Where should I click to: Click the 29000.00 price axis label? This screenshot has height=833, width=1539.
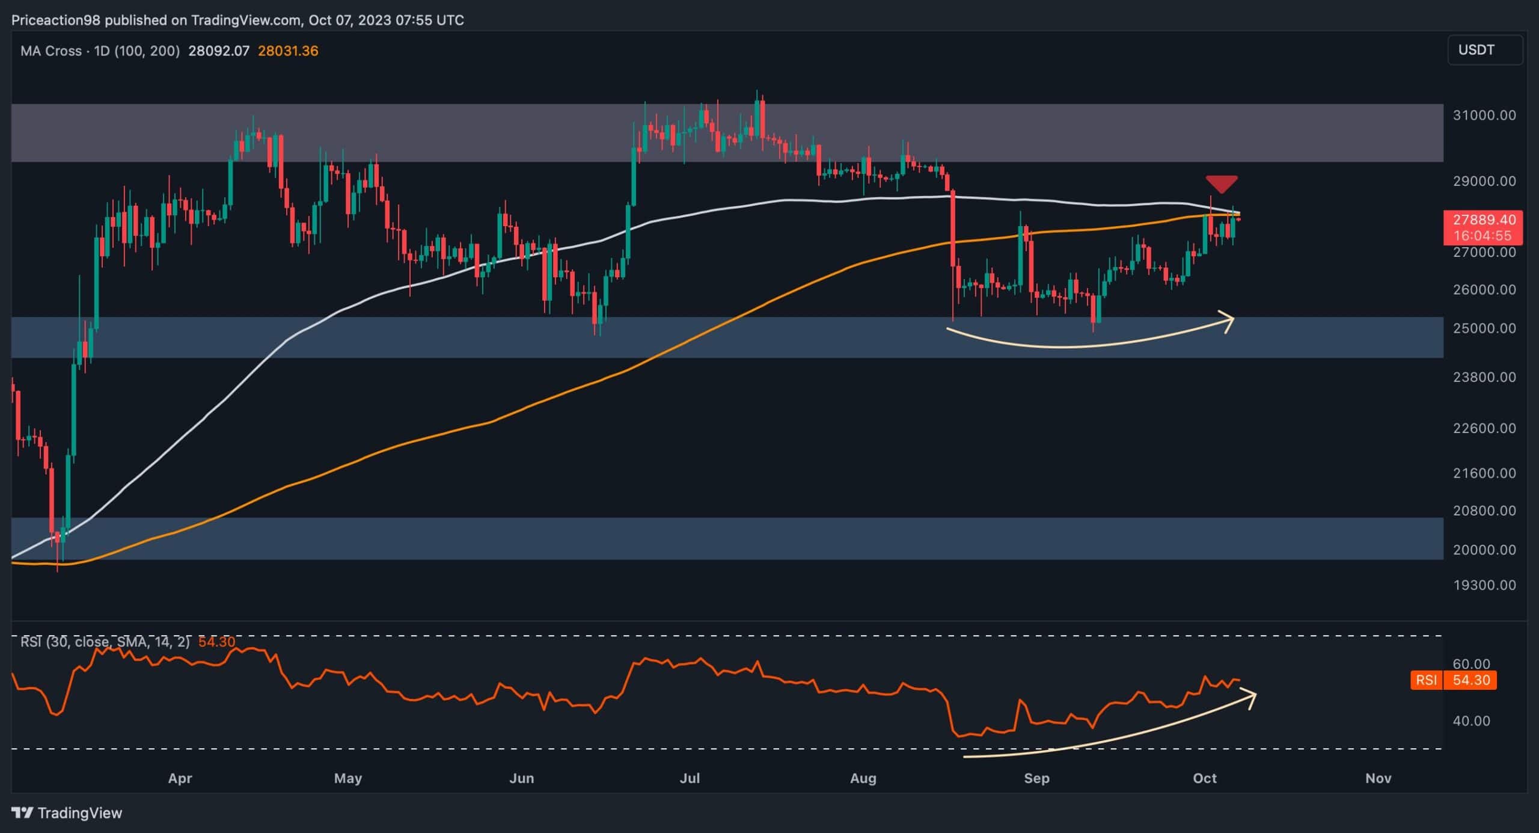click(1484, 181)
